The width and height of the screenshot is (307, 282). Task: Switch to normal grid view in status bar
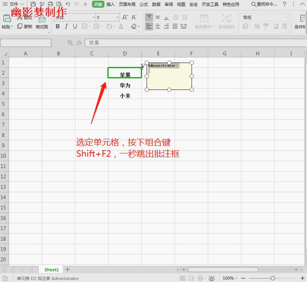coord(182,278)
